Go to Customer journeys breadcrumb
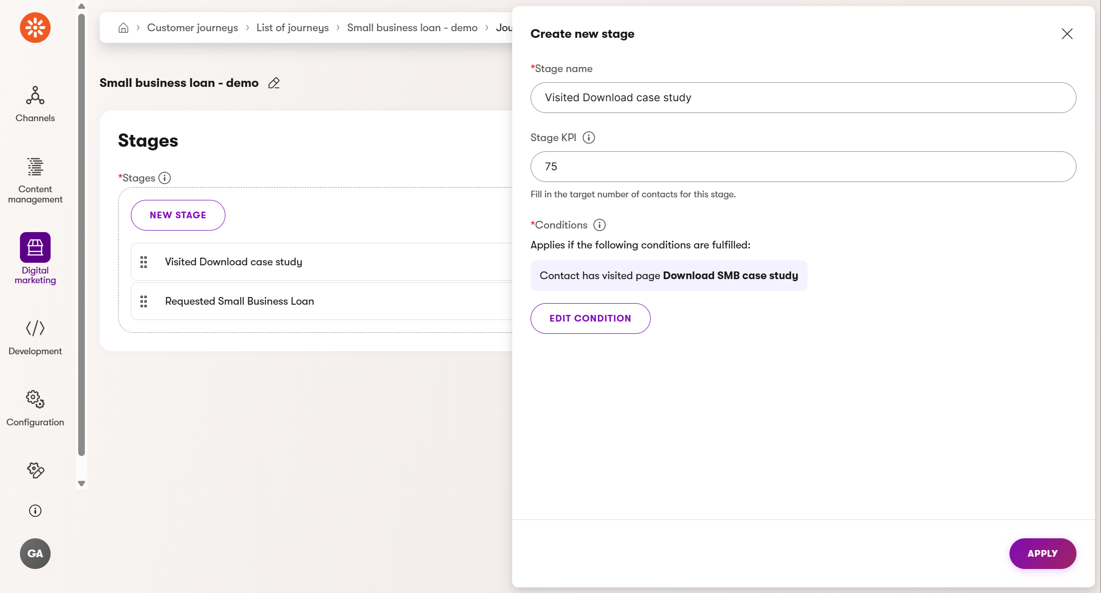 click(x=192, y=28)
